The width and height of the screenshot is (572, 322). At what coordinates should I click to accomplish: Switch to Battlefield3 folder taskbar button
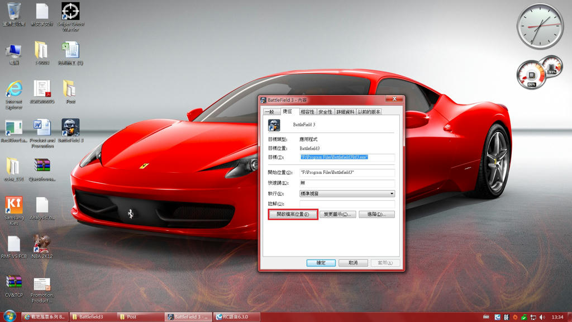[x=93, y=317]
